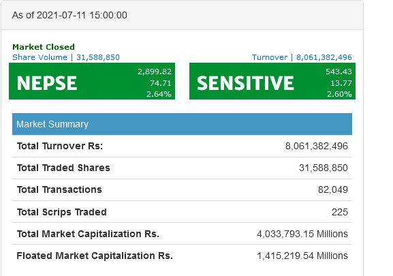Select the Total Scrips Traded row

click(183, 212)
